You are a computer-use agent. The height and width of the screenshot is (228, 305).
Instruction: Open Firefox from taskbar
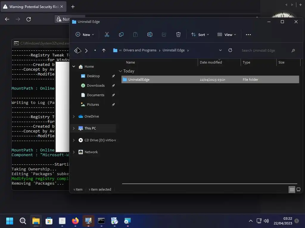(x=75, y=221)
